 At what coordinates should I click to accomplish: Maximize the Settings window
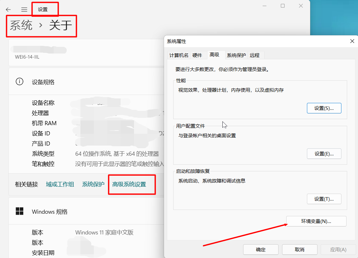pos(283,6)
